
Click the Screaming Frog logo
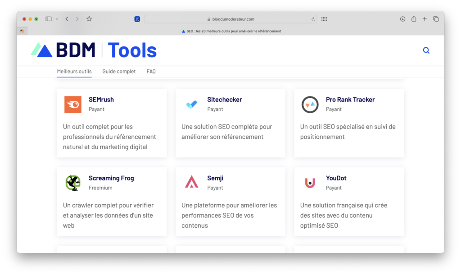coord(73,183)
